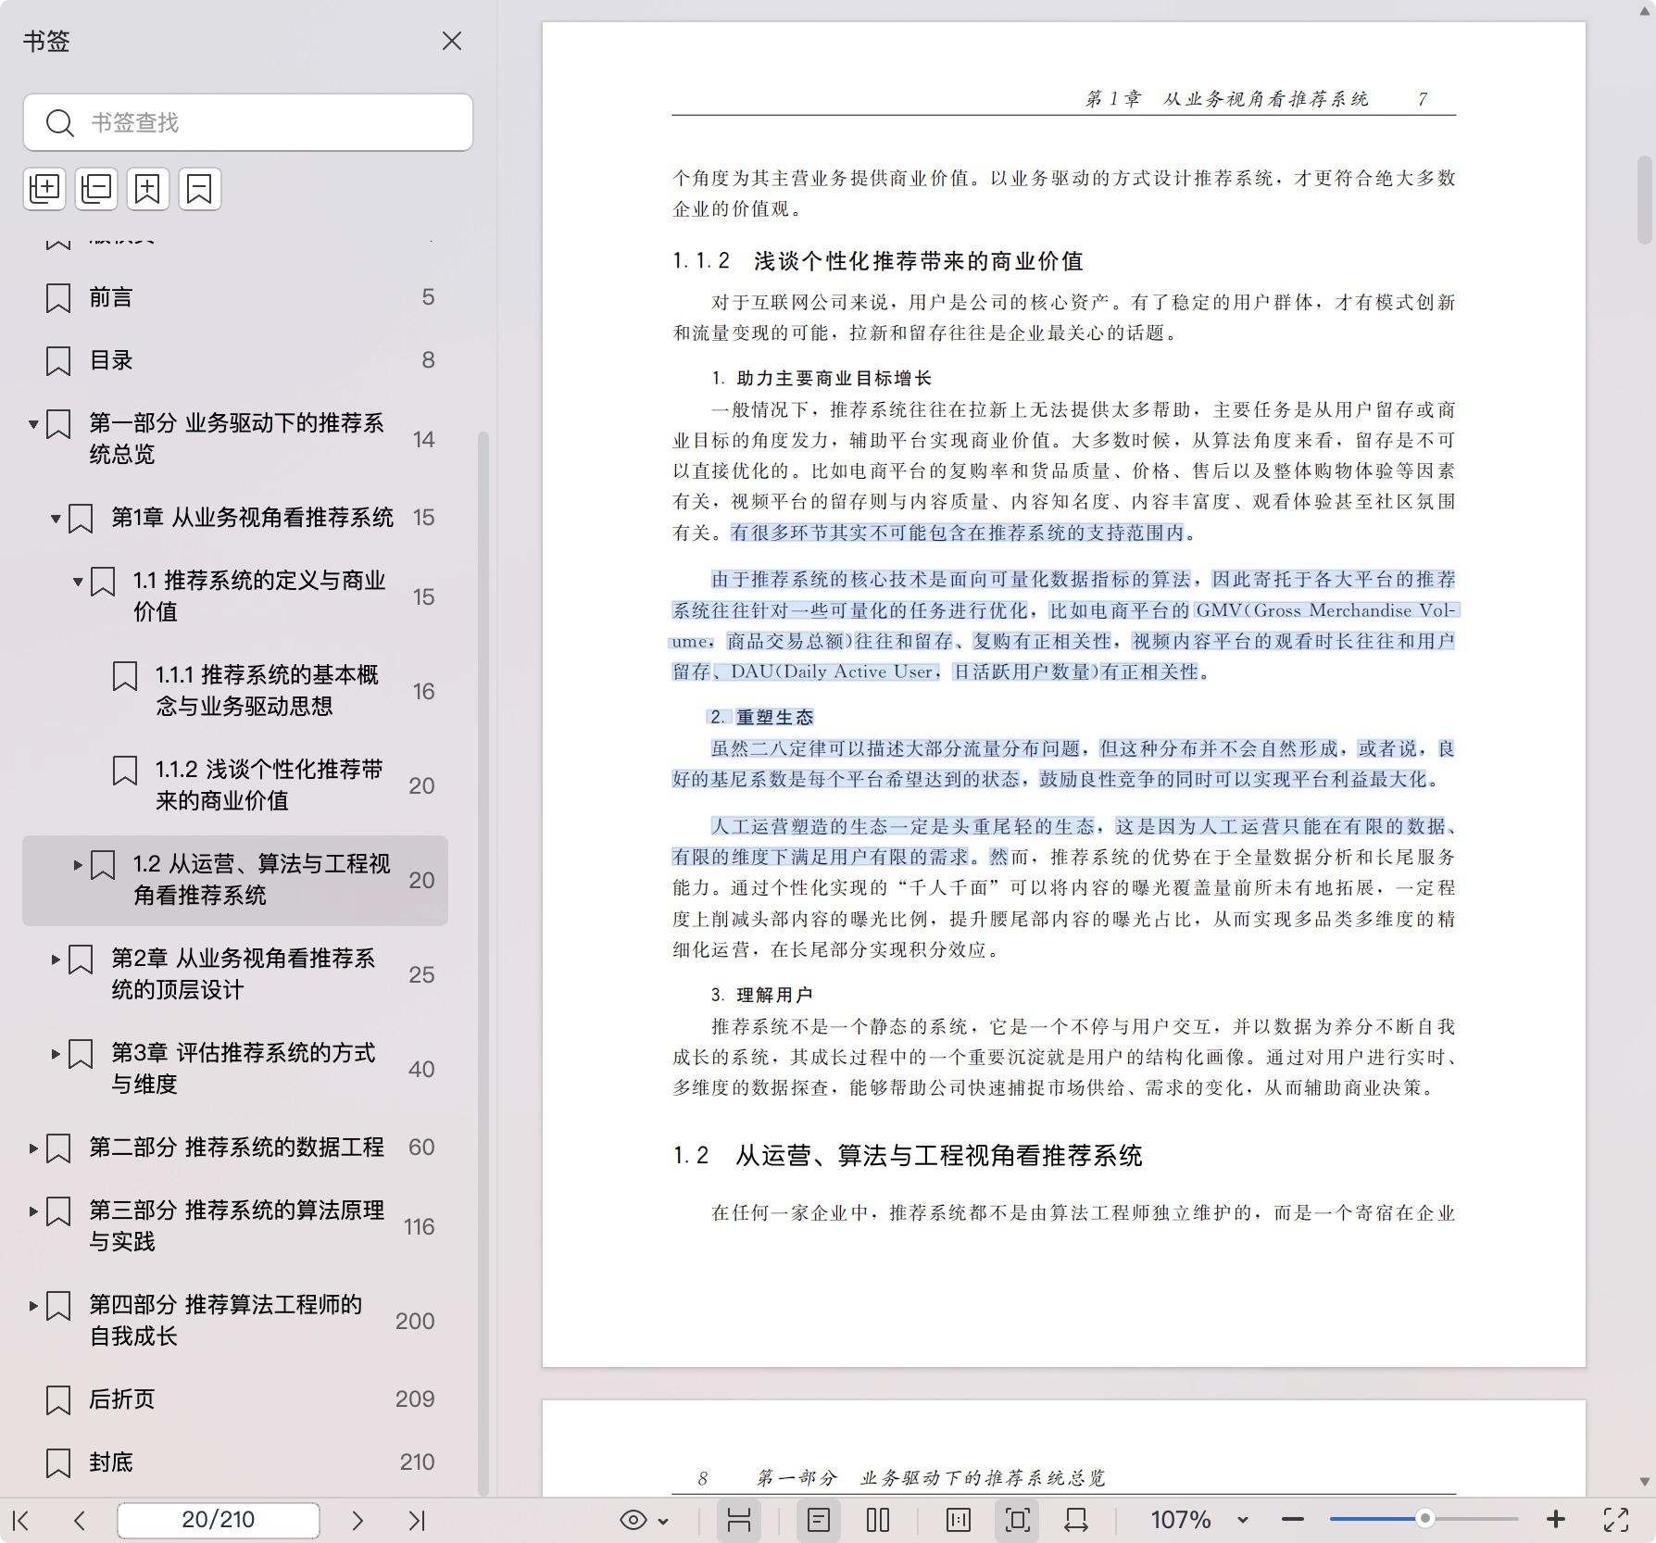The height and width of the screenshot is (1543, 1656).
Task: Click bookmark icon beside 前言
Action: coord(58,298)
